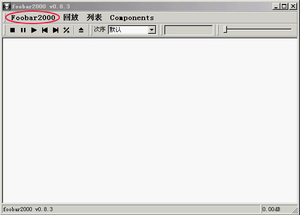Click the seek bar field

(189, 30)
